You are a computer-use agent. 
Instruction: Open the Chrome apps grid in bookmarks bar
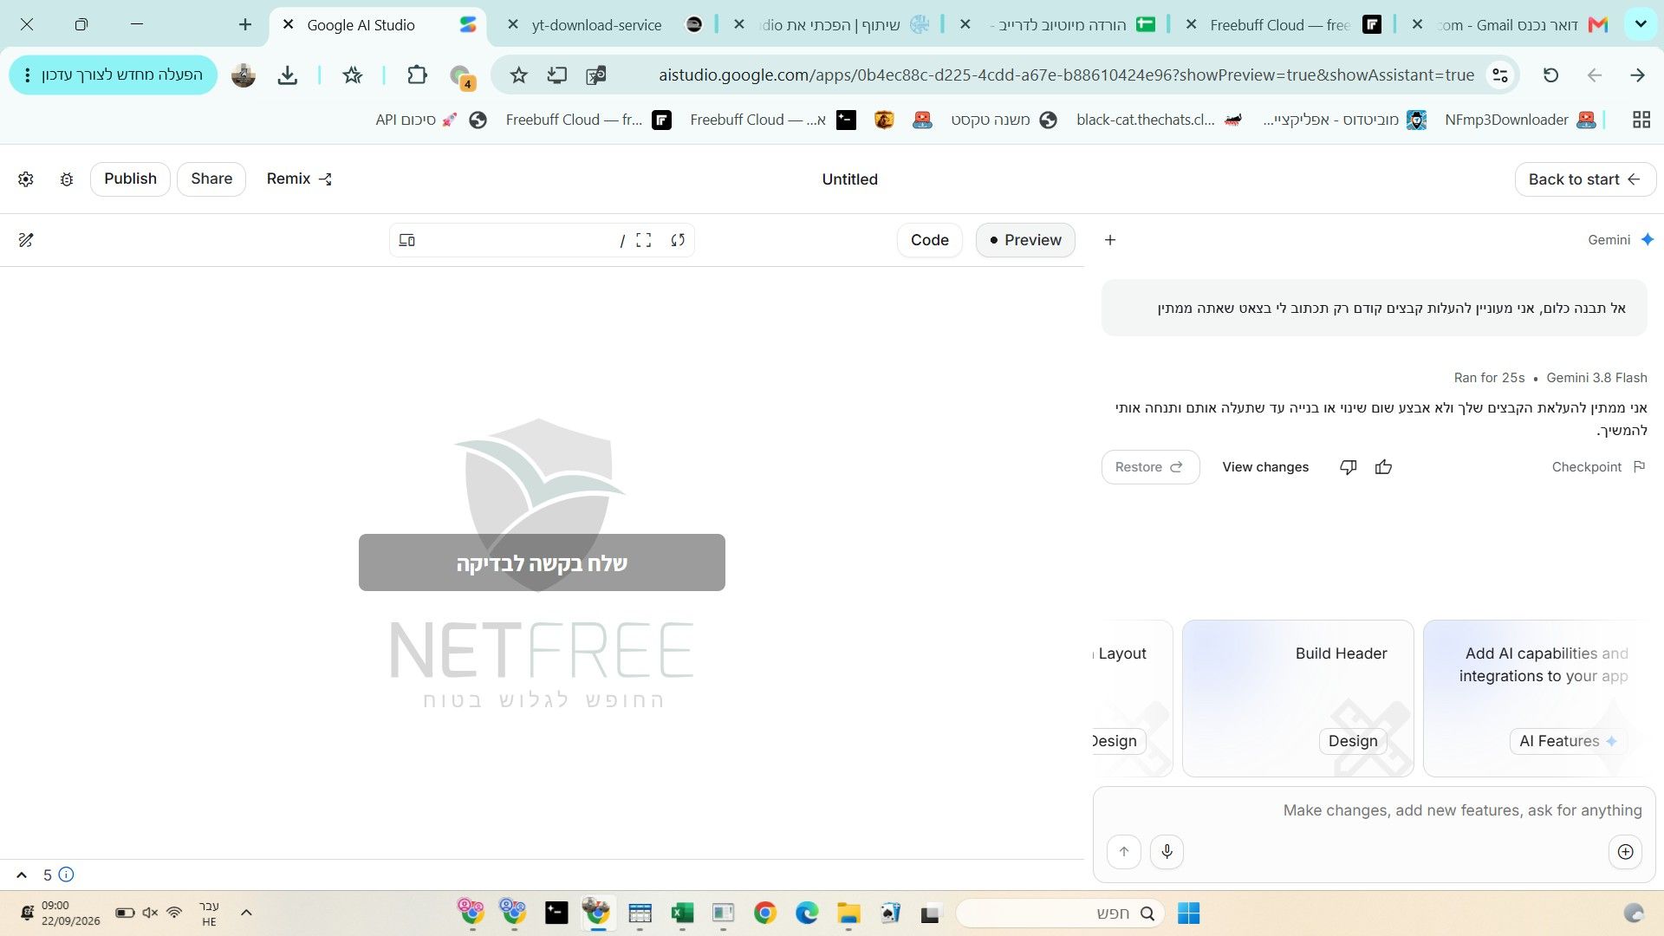(x=1641, y=120)
